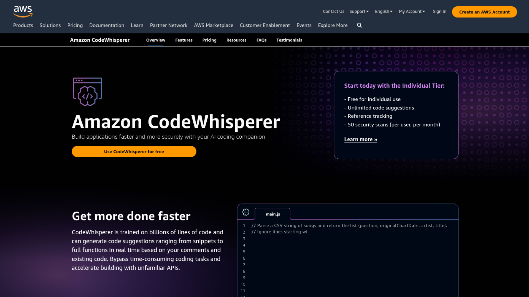
Task: Click the AWS logo
Action: click(23, 12)
